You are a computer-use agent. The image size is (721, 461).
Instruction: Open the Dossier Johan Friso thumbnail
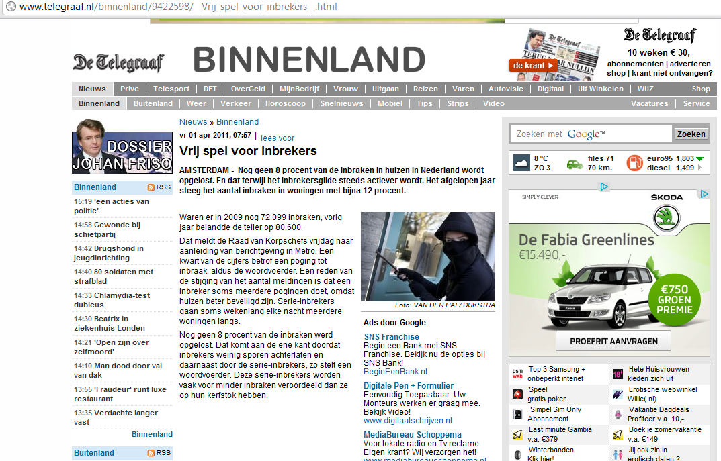pos(122,146)
